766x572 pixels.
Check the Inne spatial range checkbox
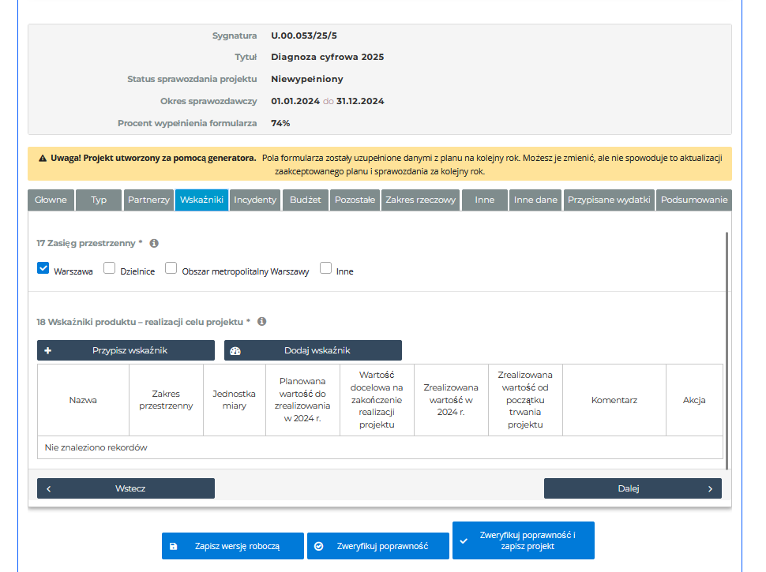pyautogui.click(x=325, y=268)
